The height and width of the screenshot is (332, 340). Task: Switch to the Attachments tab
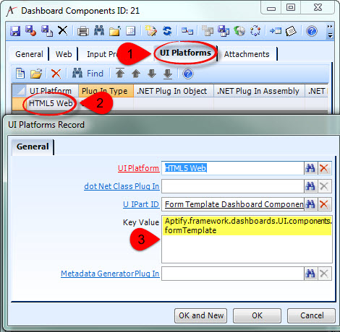point(247,54)
